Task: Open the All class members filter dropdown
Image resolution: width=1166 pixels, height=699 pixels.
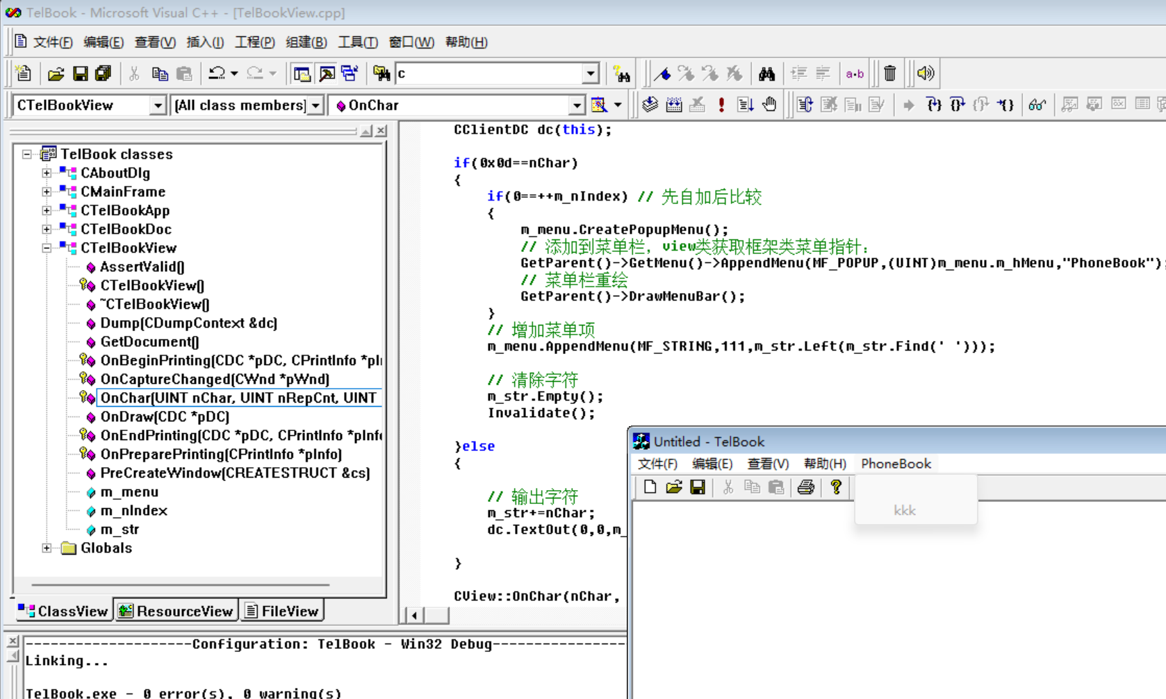Action: [x=315, y=106]
